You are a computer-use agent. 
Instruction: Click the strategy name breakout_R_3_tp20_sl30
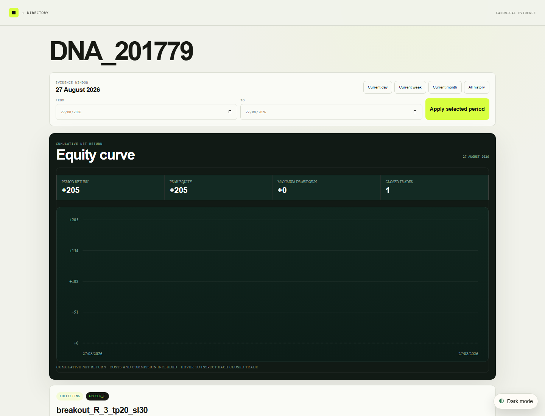102,410
